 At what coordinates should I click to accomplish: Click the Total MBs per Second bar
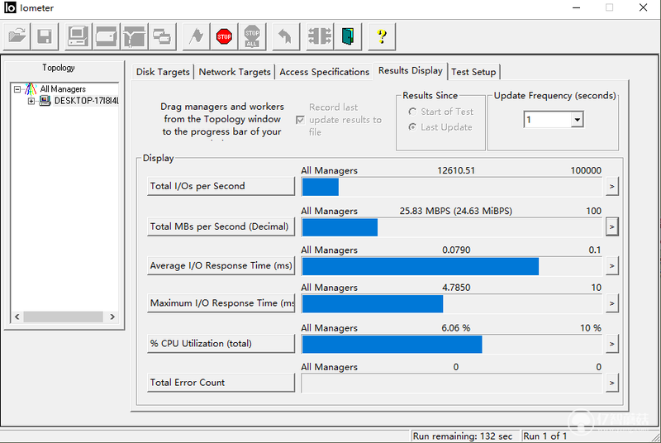(x=451, y=227)
